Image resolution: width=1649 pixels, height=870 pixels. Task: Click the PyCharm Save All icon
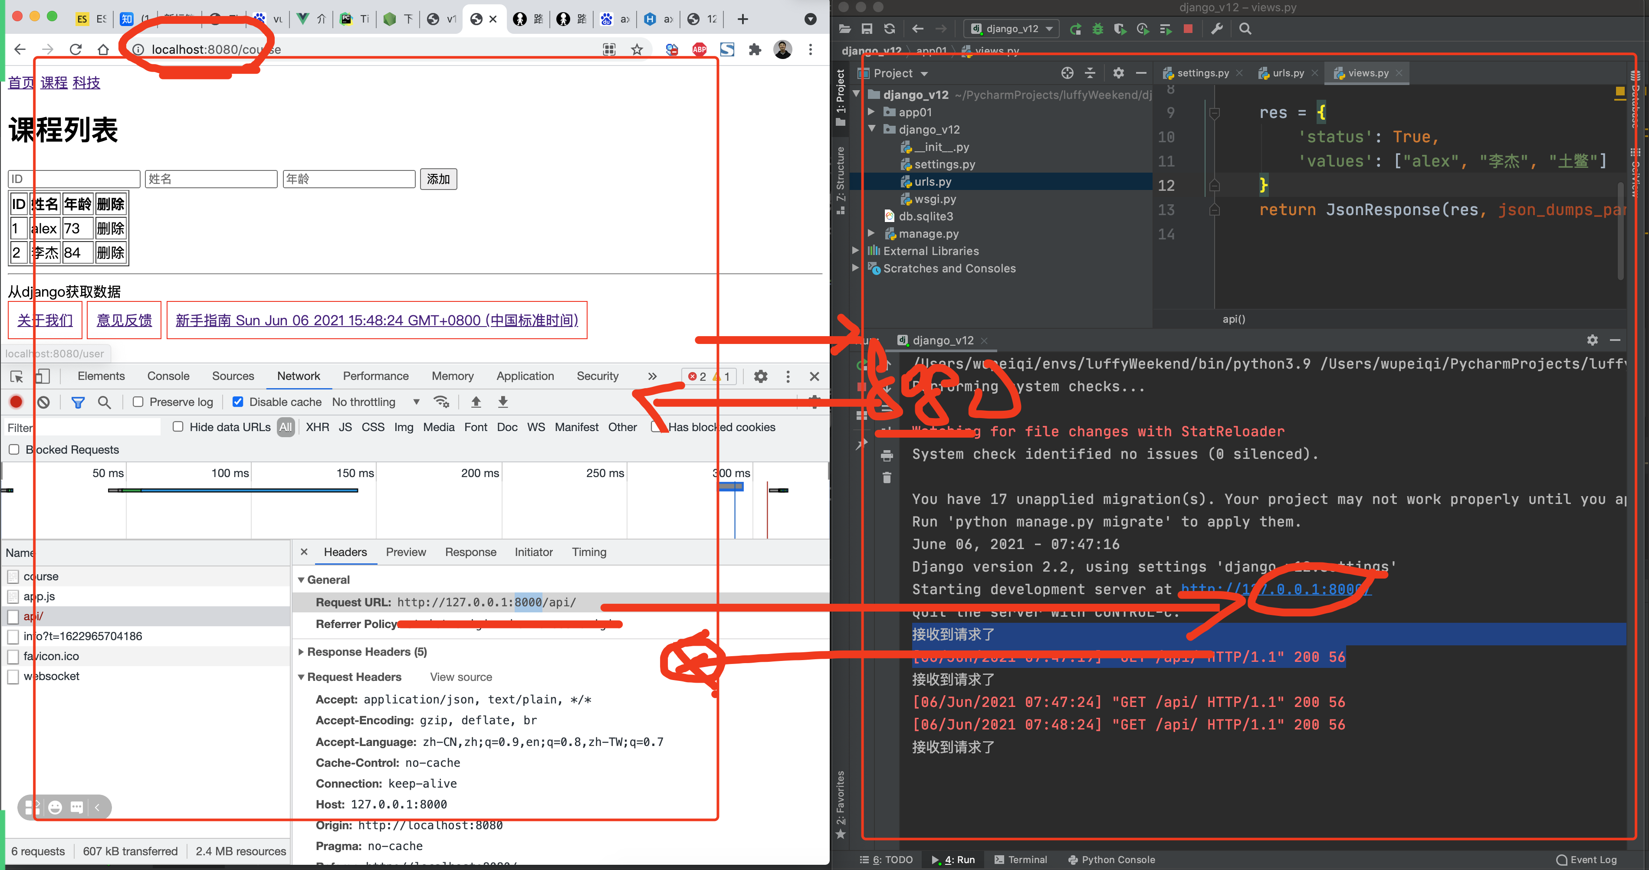pos(867,29)
